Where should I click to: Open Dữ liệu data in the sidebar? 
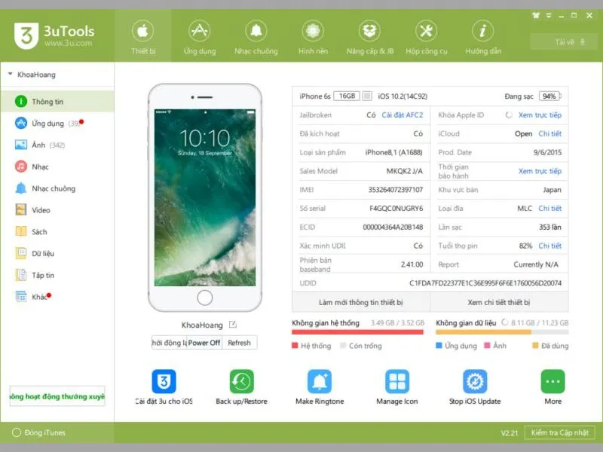tap(57, 254)
